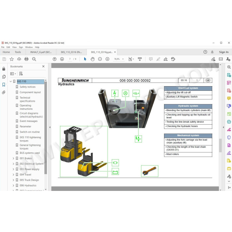Click the notifications bell icon
232x232 pixels.
pos(212,52)
